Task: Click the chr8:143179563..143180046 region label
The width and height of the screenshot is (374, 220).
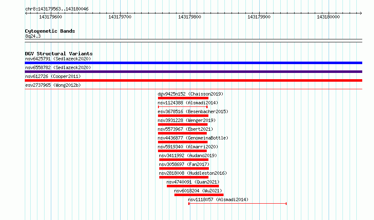Action: tap(57, 9)
